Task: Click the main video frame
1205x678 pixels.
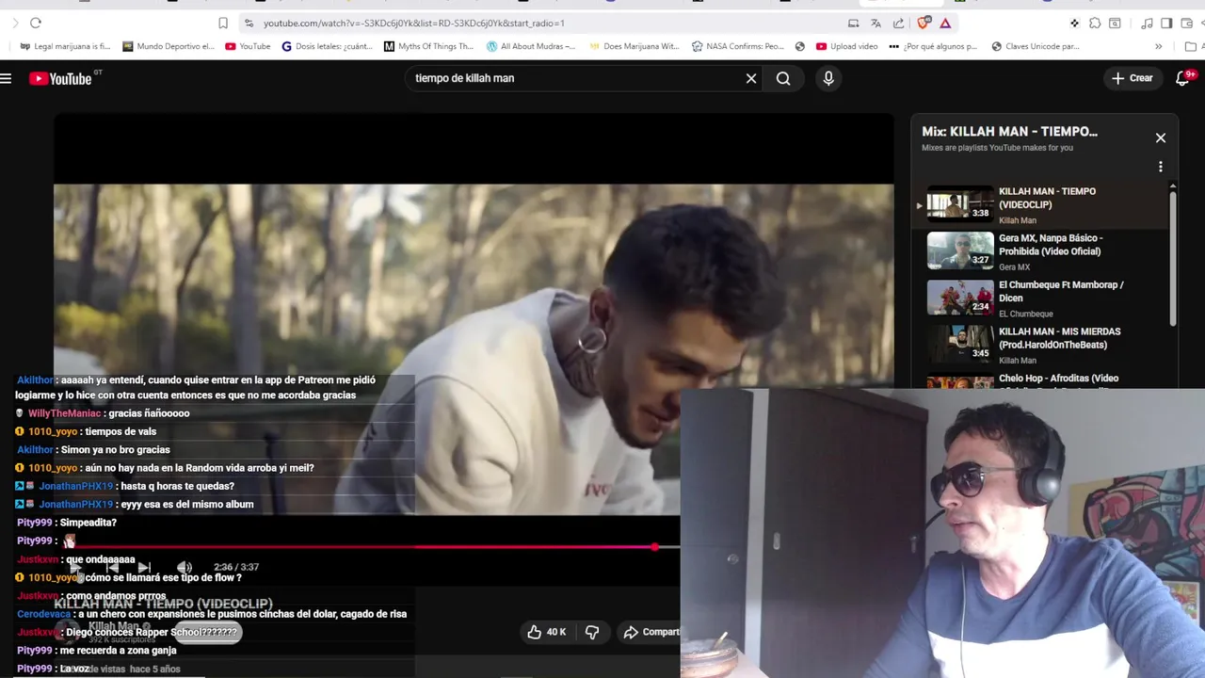Action: coord(474,348)
